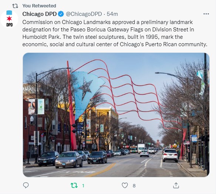Screen dimensions: 216x194
Task: Open the Paseo Boricua flag photo
Action: pos(116,115)
